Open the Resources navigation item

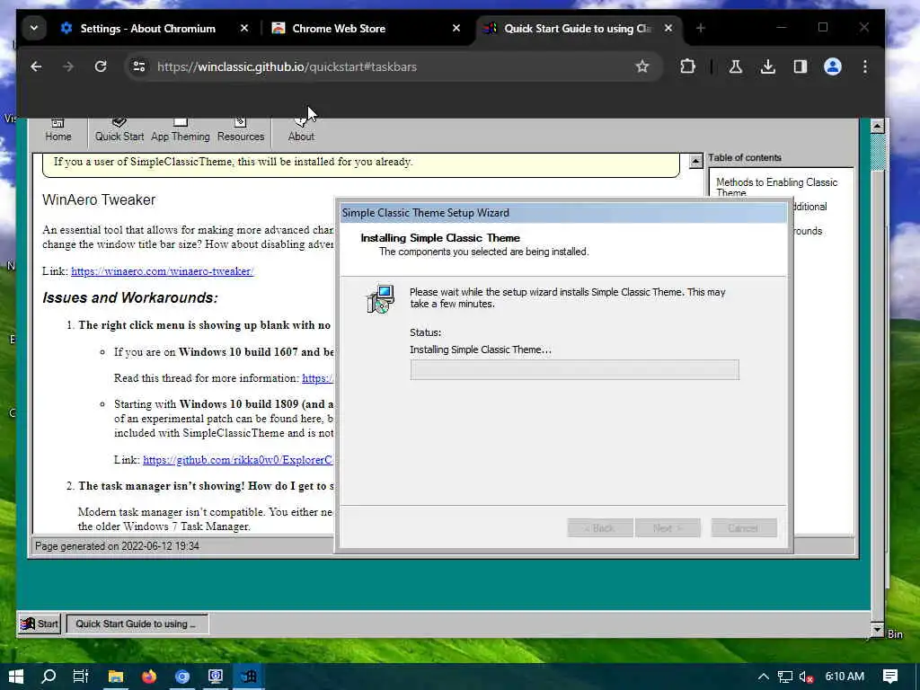click(241, 131)
